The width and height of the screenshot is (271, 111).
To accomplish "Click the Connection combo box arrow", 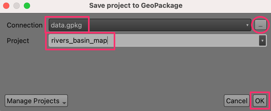I will click(247, 25).
